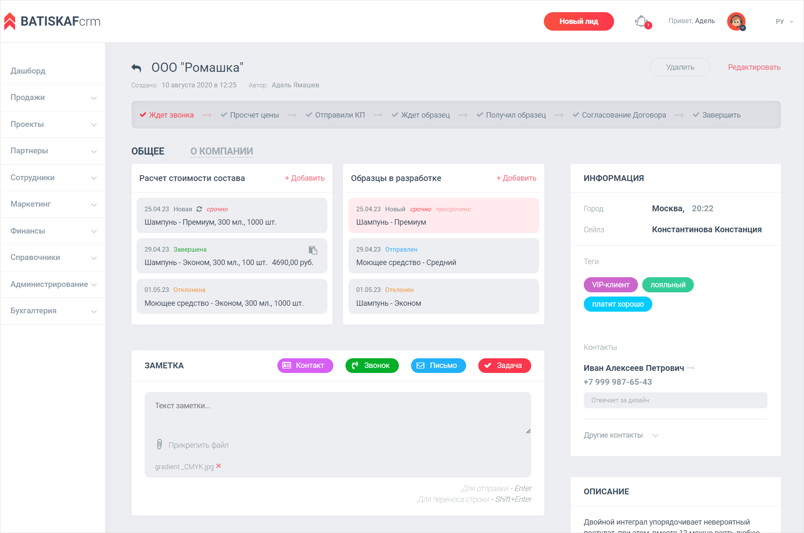Click into the note text field
Viewport: 804px width, 533px height.
point(337,412)
